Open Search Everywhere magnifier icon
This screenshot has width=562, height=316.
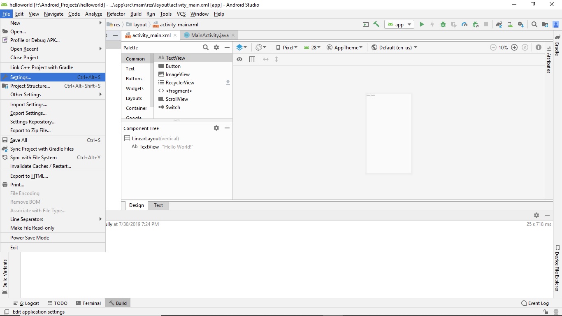tap(534, 24)
